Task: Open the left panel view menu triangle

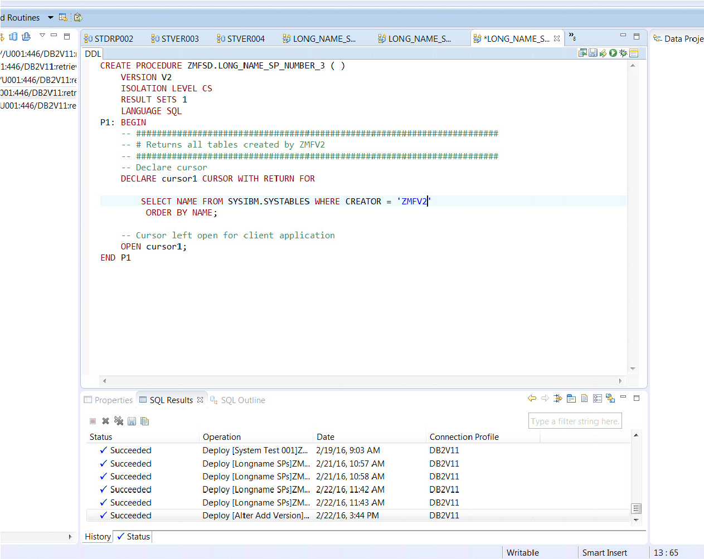Action: [x=42, y=36]
